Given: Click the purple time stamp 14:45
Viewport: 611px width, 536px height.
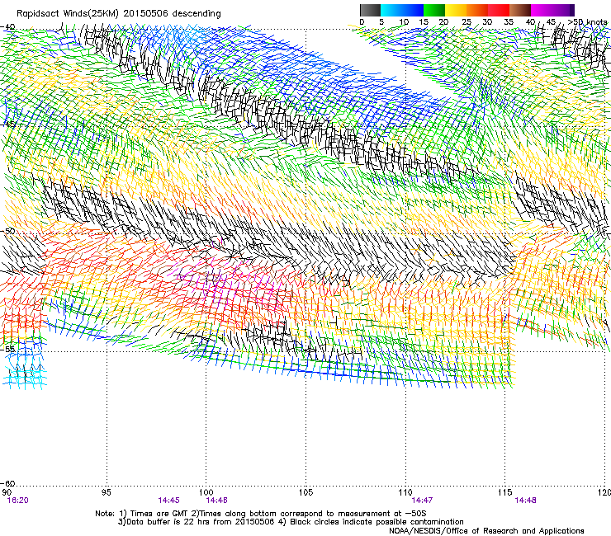Looking at the screenshot, I should click(168, 501).
